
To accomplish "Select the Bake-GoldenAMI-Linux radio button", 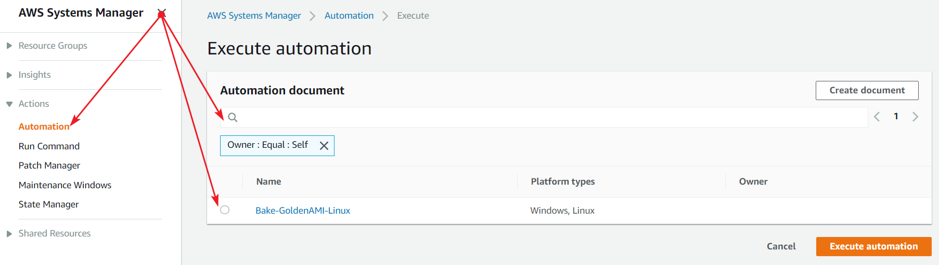I will click(x=225, y=210).
